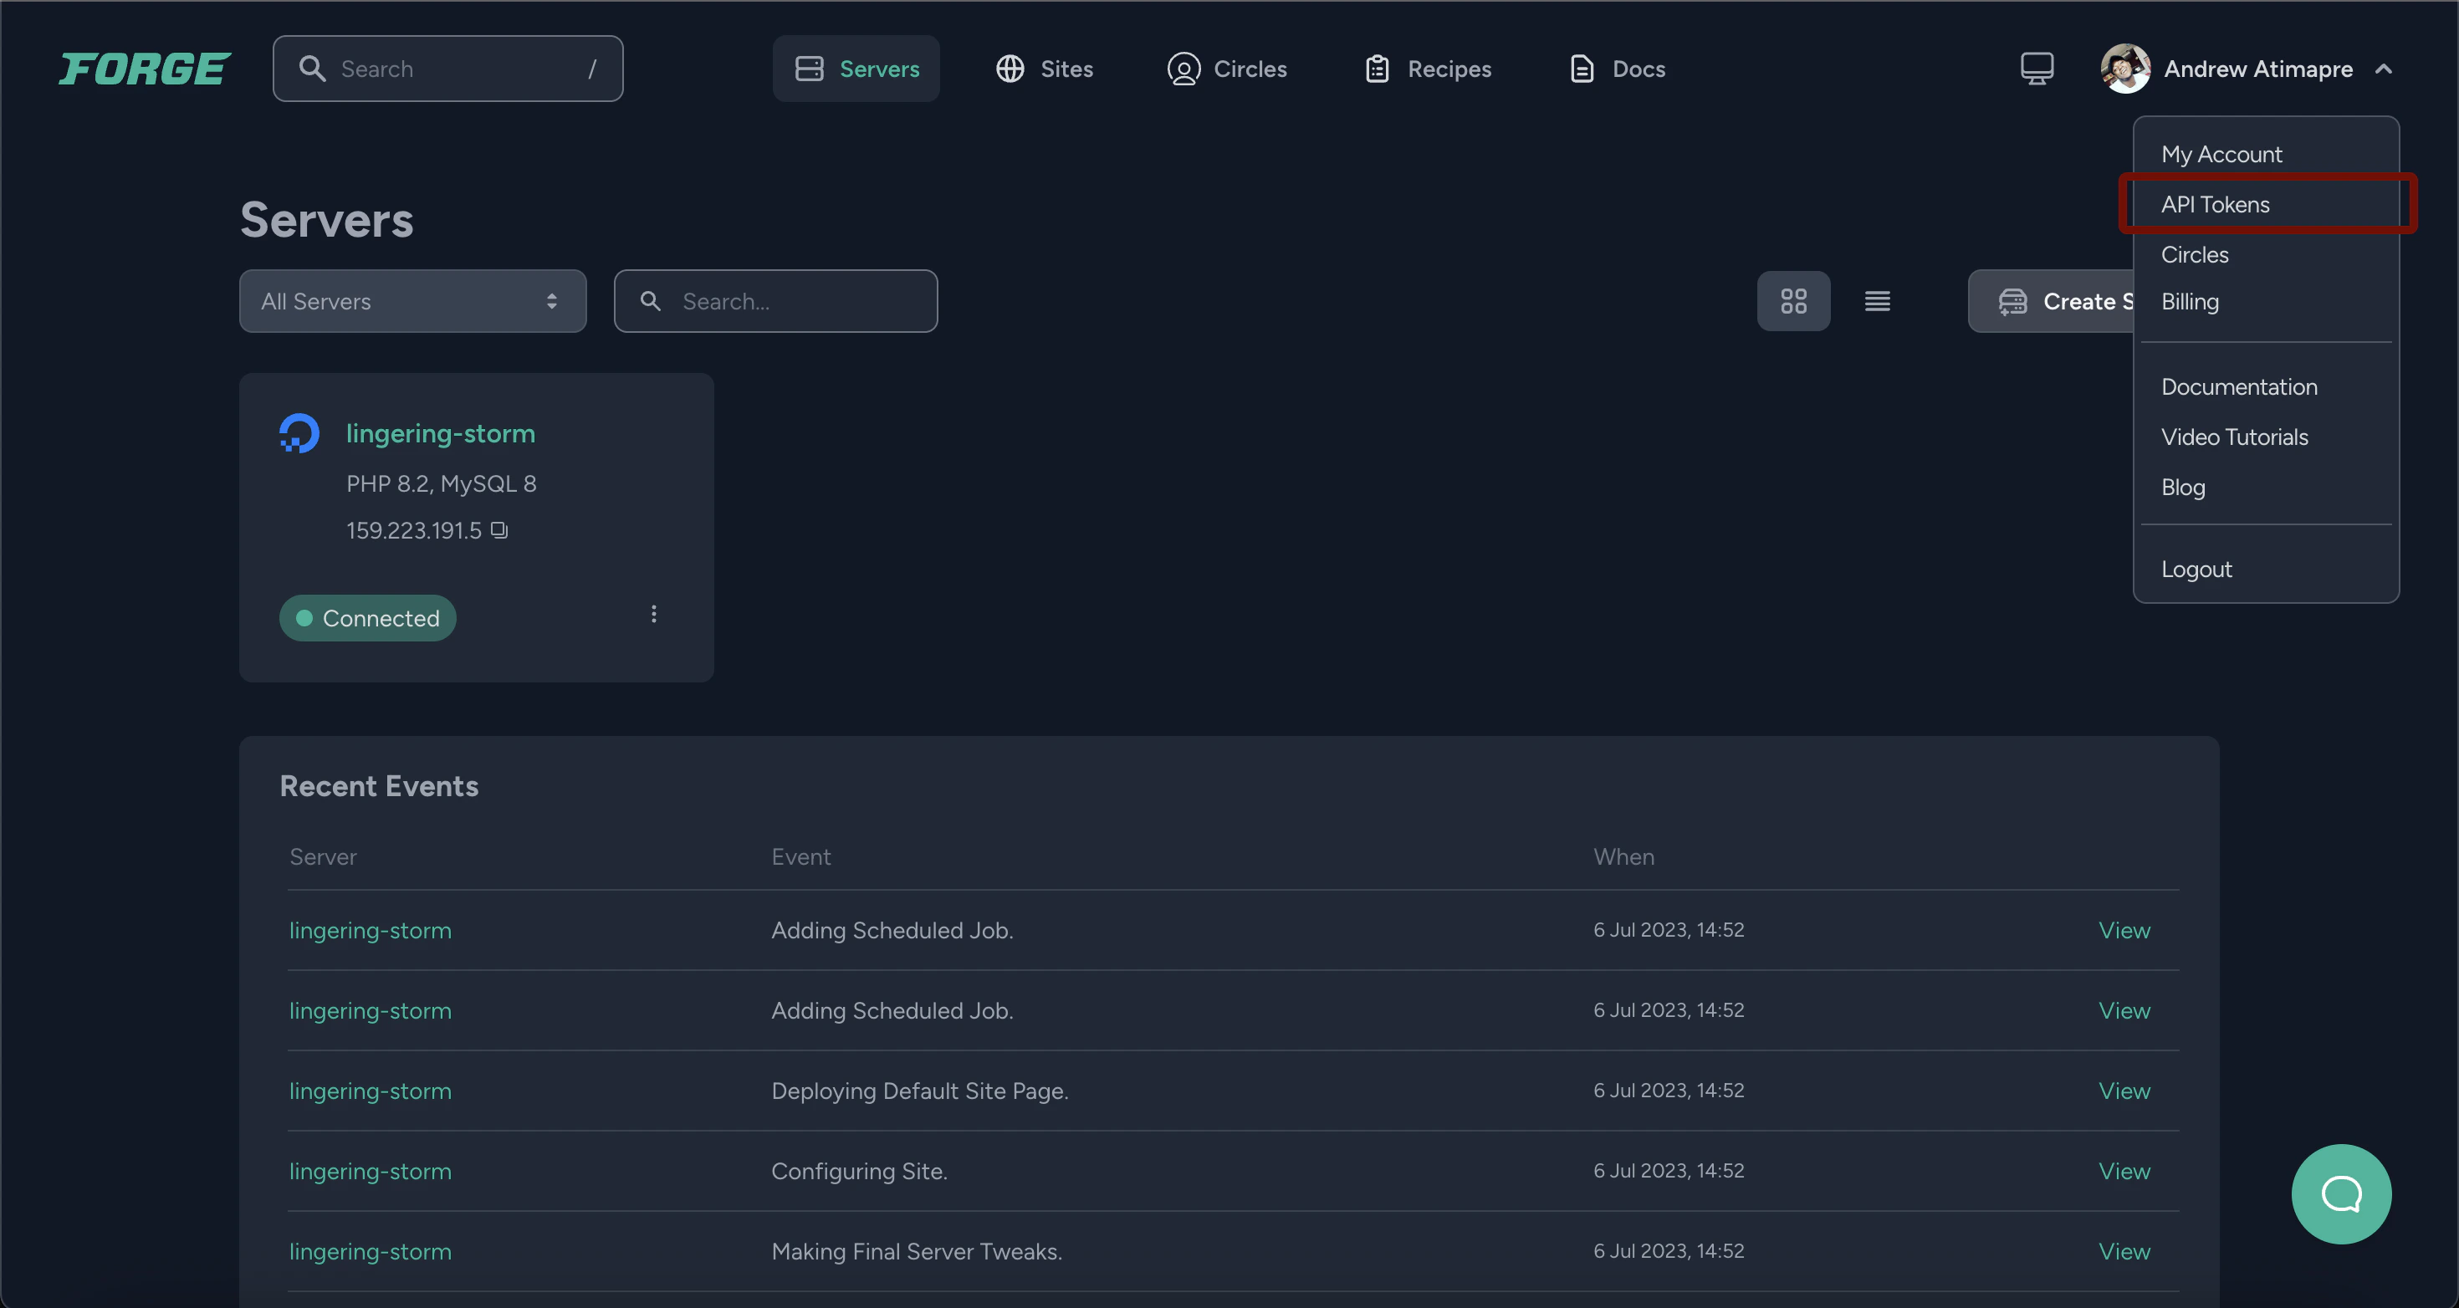Click the Server column header

point(323,856)
